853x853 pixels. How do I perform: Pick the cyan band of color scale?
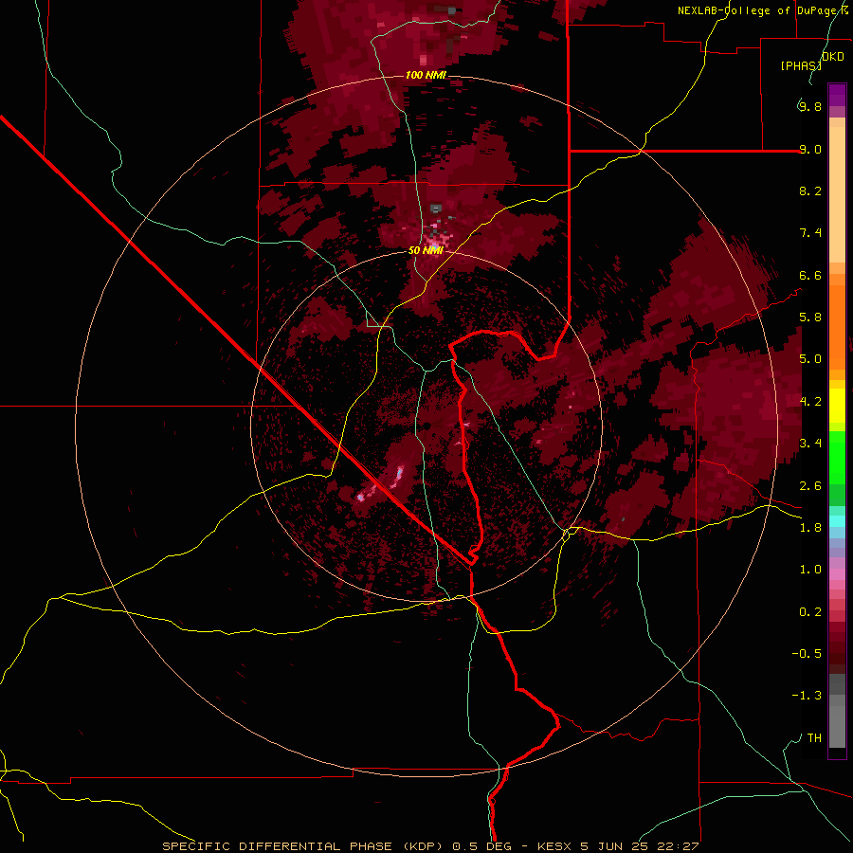coord(837,521)
